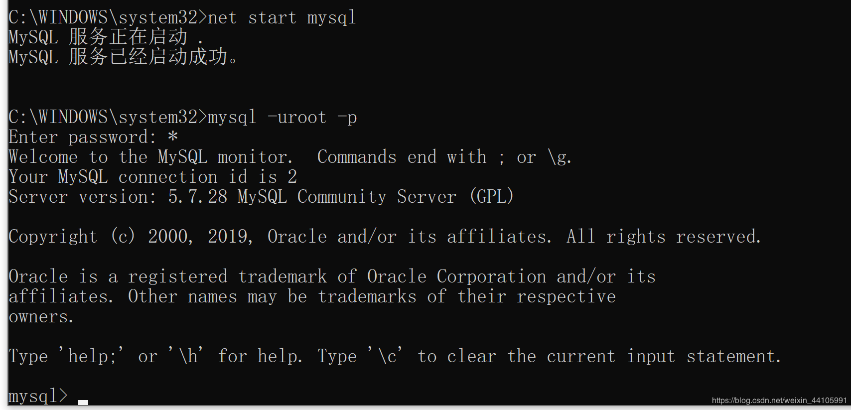The height and width of the screenshot is (410, 851).
Task: Click the 'Server version: 5.7.28' text
Action: [x=118, y=197]
